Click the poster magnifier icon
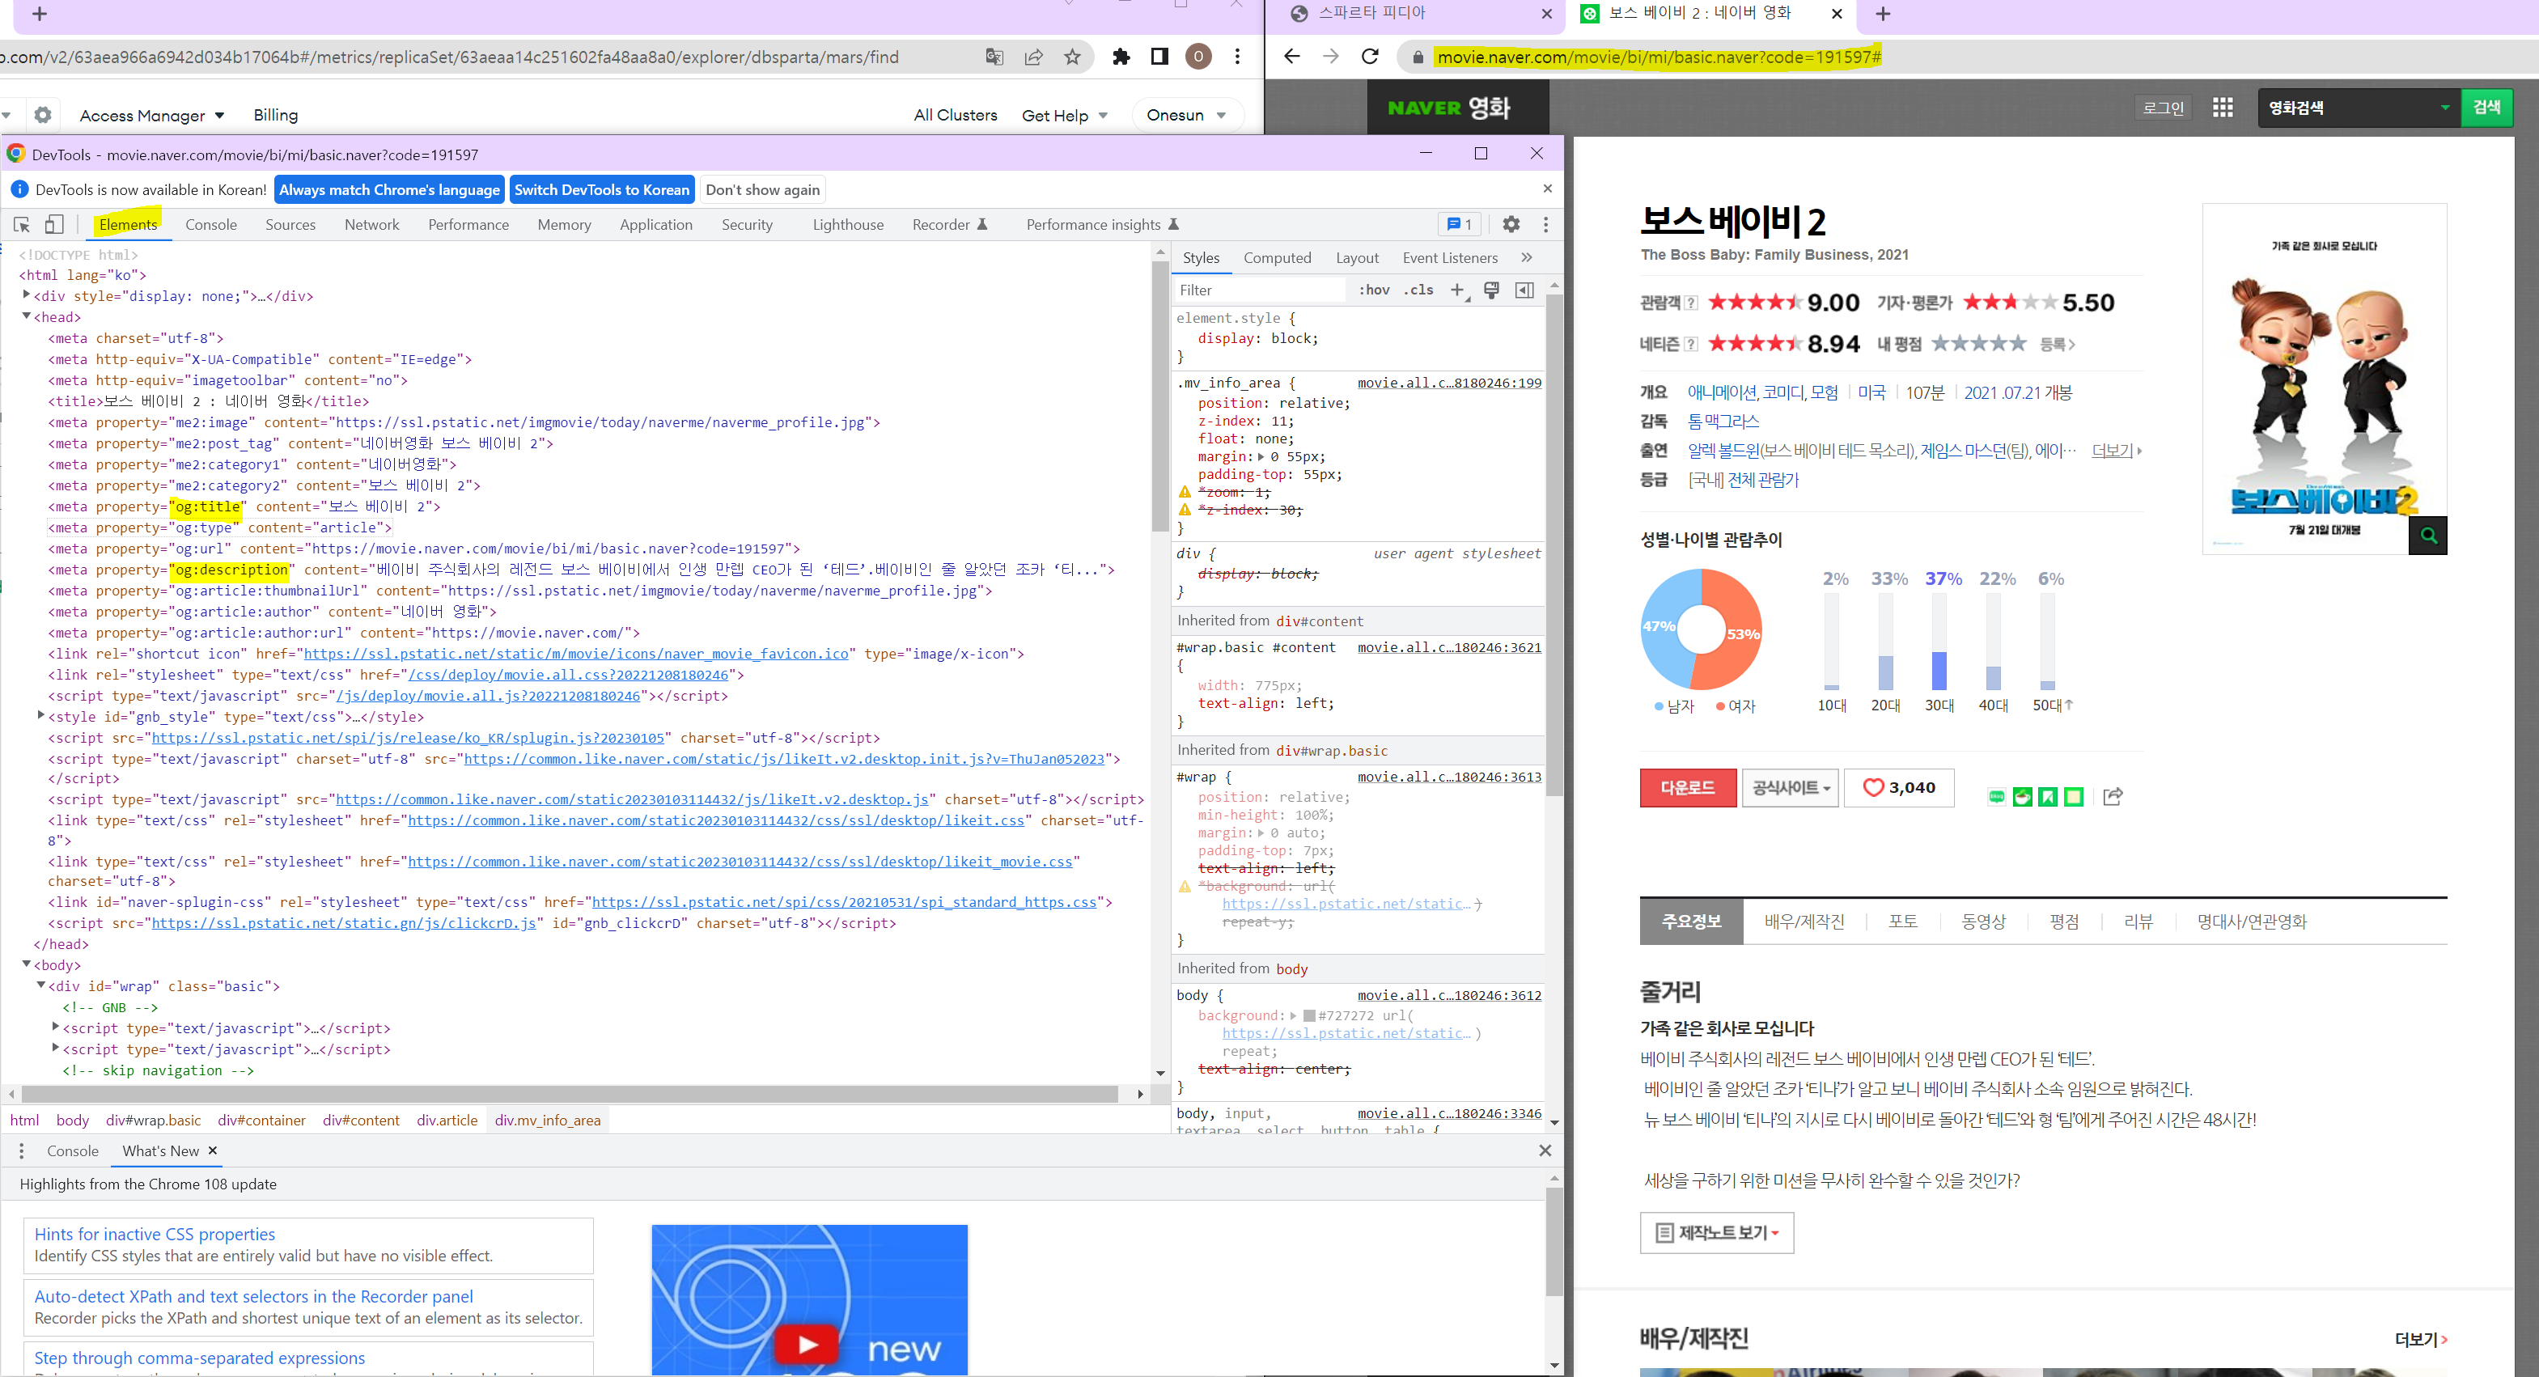 [x=2429, y=536]
